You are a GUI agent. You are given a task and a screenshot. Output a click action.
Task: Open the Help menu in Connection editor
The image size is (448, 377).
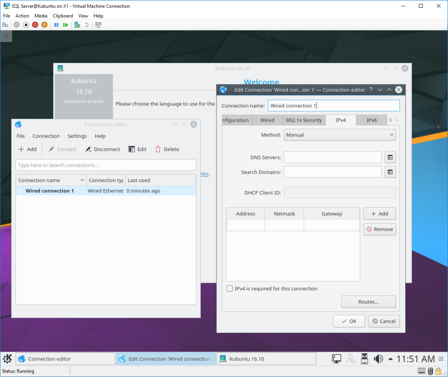[100, 136]
